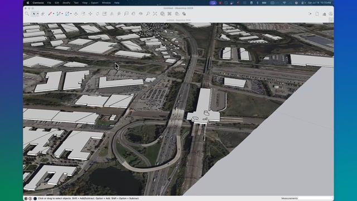Select the Tape Measure tool
This screenshot has width=357, height=201.
click(x=112, y=14)
